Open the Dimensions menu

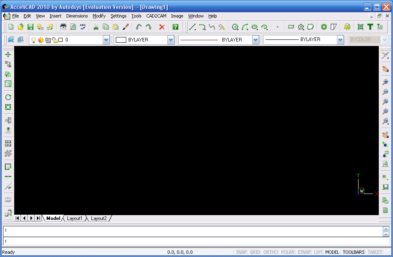(x=77, y=16)
